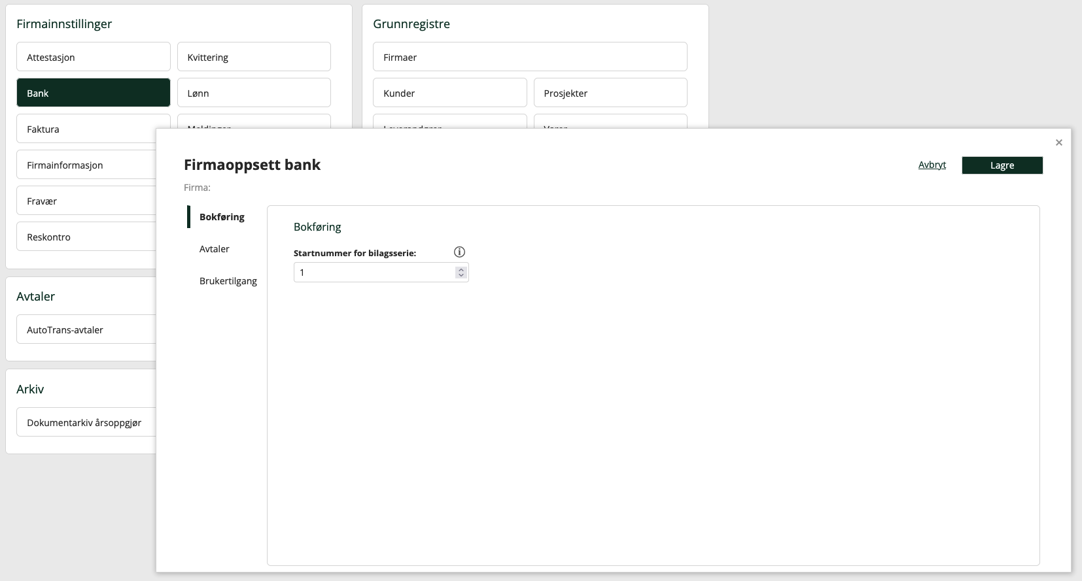Click the Startnummer for bilagsserie input field

[381, 273]
